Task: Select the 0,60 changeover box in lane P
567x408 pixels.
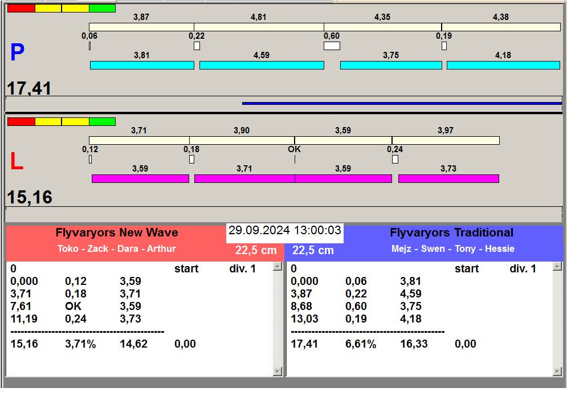Action: (x=332, y=46)
